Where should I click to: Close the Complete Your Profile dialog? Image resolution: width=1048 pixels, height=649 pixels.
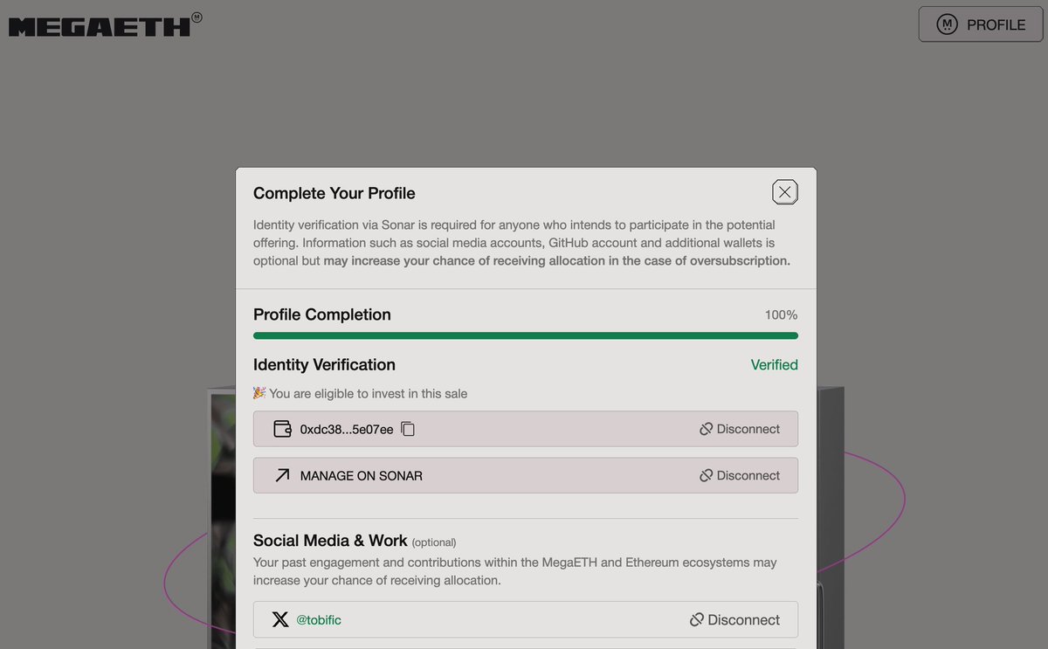pyautogui.click(x=784, y=192)
